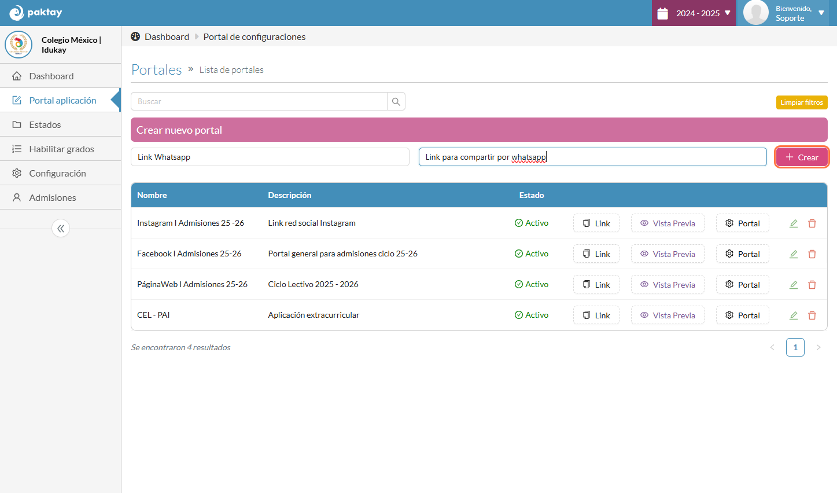
Task: Delete the CEL - PAI portal
Action: pyautogui.click(x=812, y=315)
